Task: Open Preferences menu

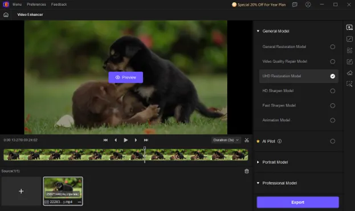Action: tap(36, 5)
